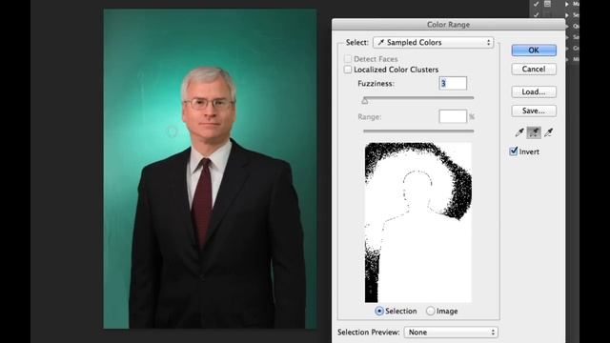The width and height of the screenshot is (610, 343).
Task: Toggle the dialog icon in Actions panel
Action: 547,4
